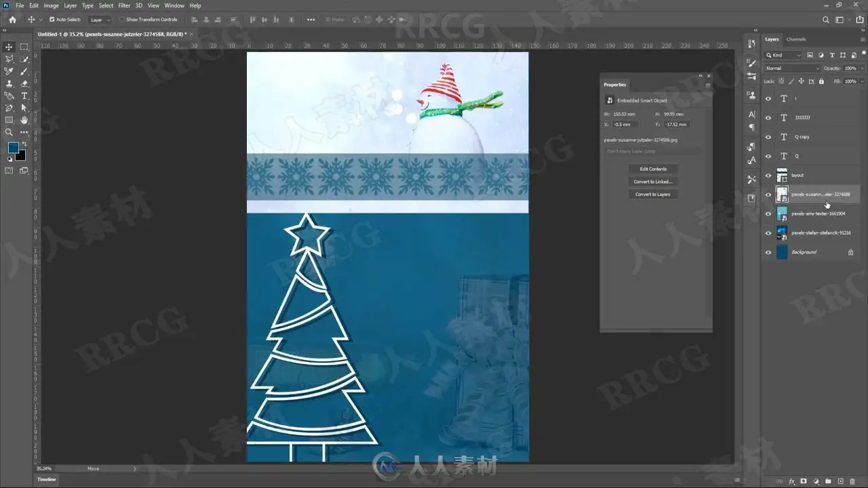Open the workspace switcher icon at top right

pos(841,20)
